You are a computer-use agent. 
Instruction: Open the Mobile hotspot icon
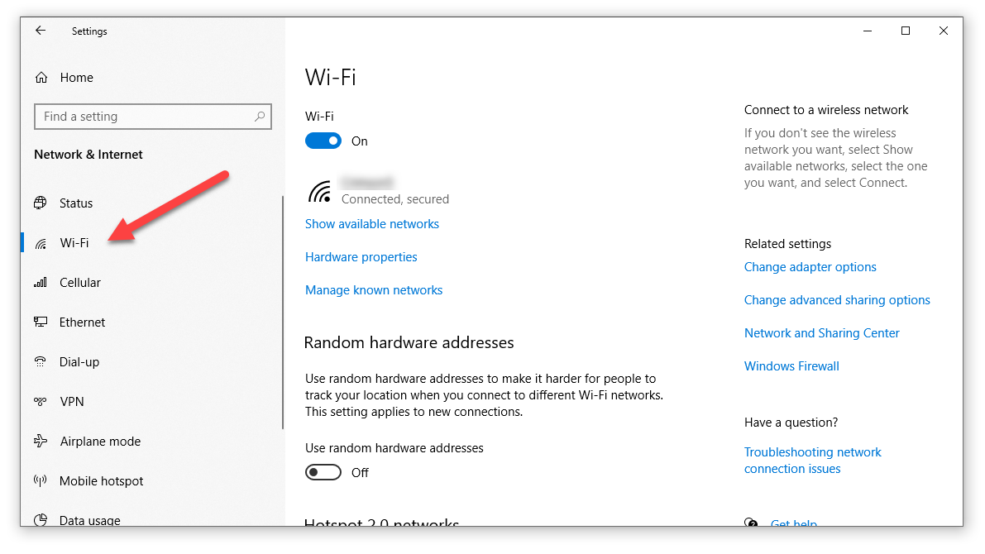[41, 481]
